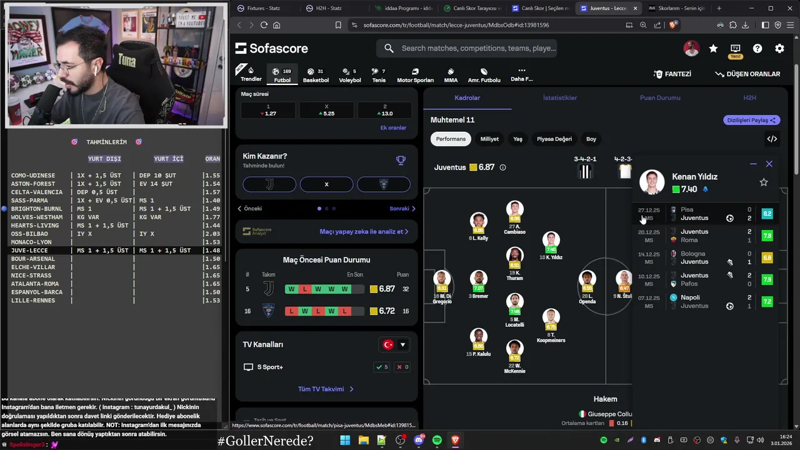
Task: Click the info icon beside Juventus 6.87
Action: click(502, 167)
